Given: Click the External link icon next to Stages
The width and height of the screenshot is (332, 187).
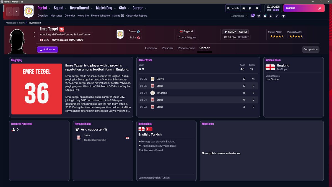Looking at the screenshot, I should [x=122, y=16].
